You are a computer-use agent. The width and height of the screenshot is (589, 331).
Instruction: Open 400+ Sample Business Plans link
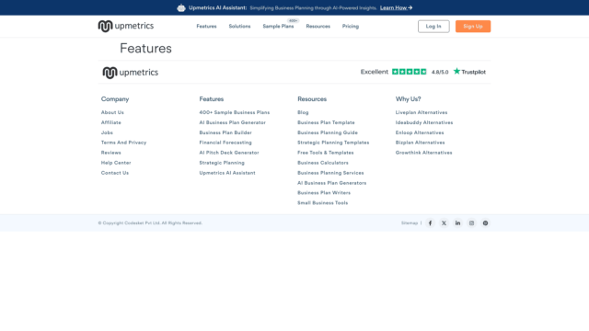235,112
